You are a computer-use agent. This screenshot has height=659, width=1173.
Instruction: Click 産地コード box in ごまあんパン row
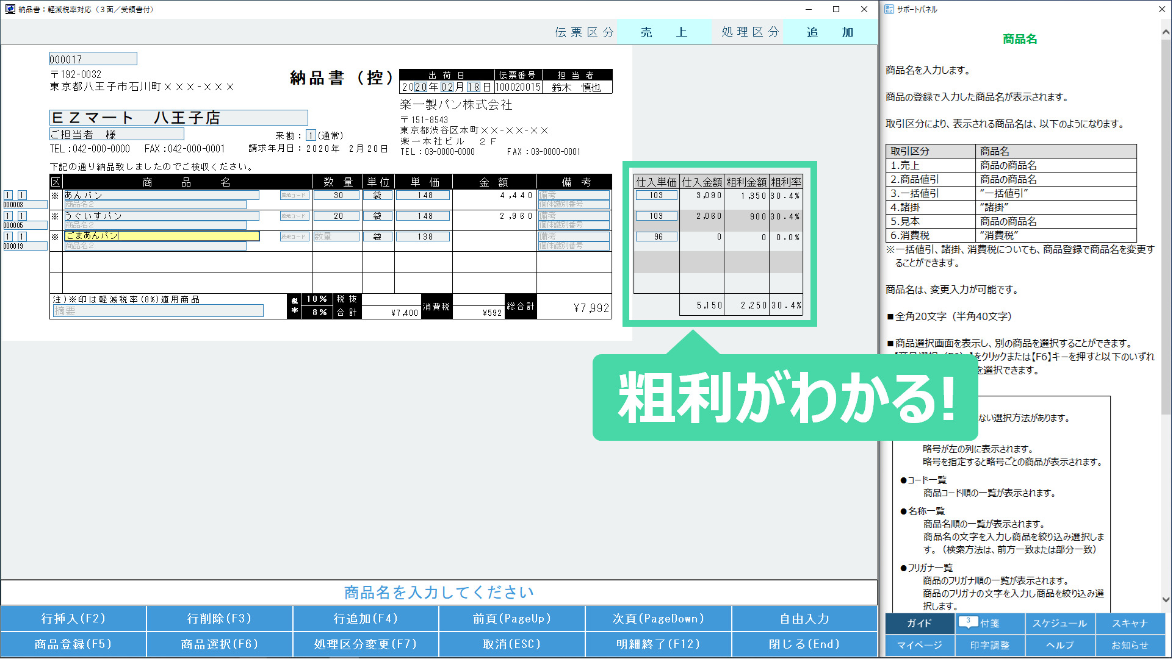pyautogui.click(x=294, y=237)
